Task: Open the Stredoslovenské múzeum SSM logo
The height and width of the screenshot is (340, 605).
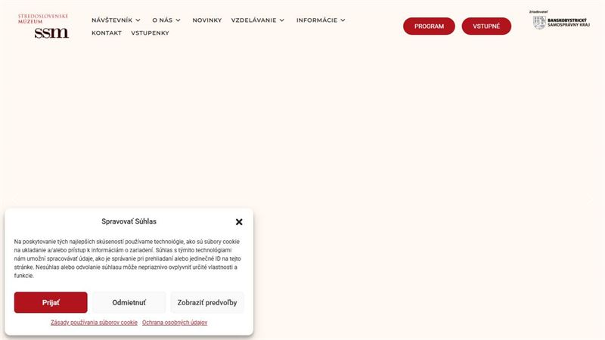Action: coord(44,26)
